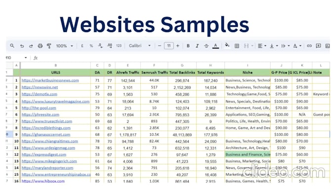Open the 123 number format menu
Screen dimensions: 336x189
click(119, 46)
